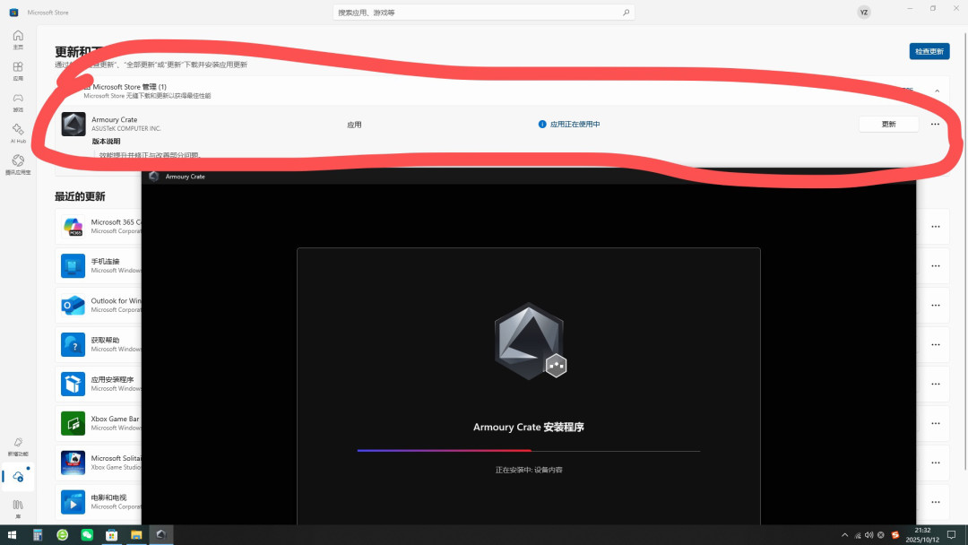This screenshot has width=968, height=545.
Task: Click the 获取帮助 app icon
Action: (x=73, y=344)
